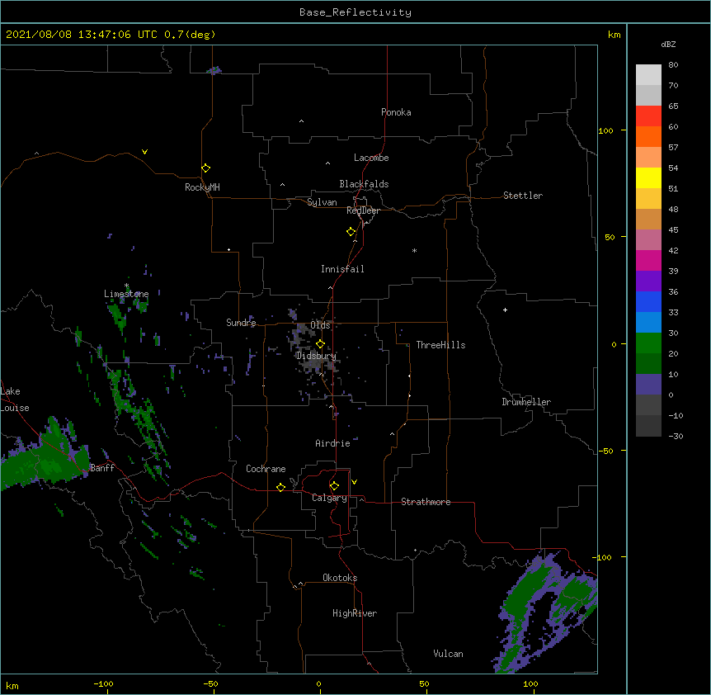Viewport: 711px width, 695px height.
Task: Select the yellow diamond marker beside Olds
Action: (321, 343)
